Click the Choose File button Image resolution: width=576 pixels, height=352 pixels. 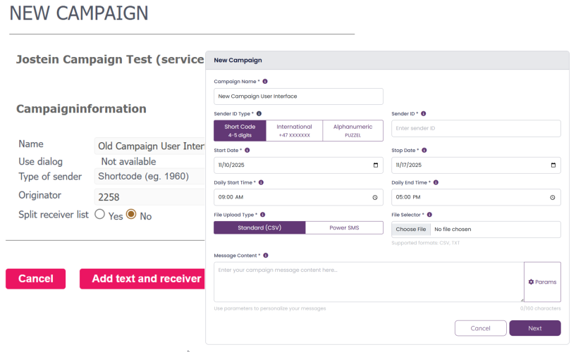point(410,230)
